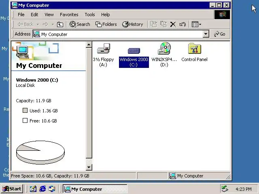Open the History pane button
The width and height of the screenshot is (259, 194).
132,24
